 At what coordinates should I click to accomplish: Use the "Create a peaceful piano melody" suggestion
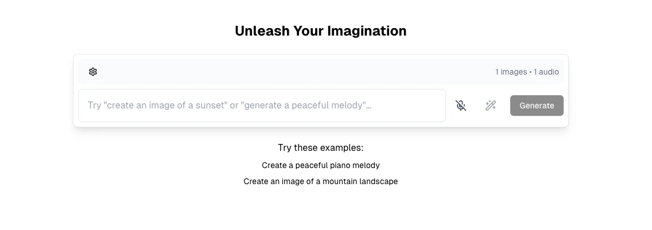coord(321,165)
